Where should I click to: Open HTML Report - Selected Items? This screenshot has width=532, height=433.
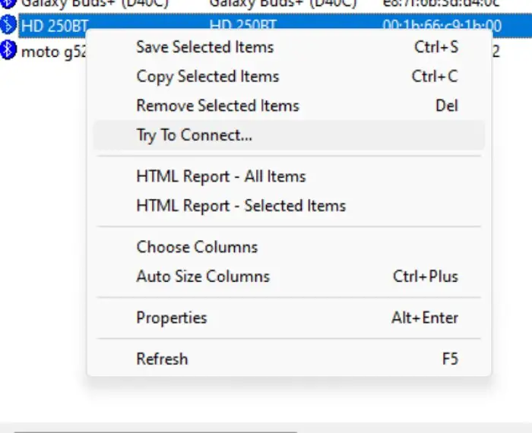click(x=289, y=206)
